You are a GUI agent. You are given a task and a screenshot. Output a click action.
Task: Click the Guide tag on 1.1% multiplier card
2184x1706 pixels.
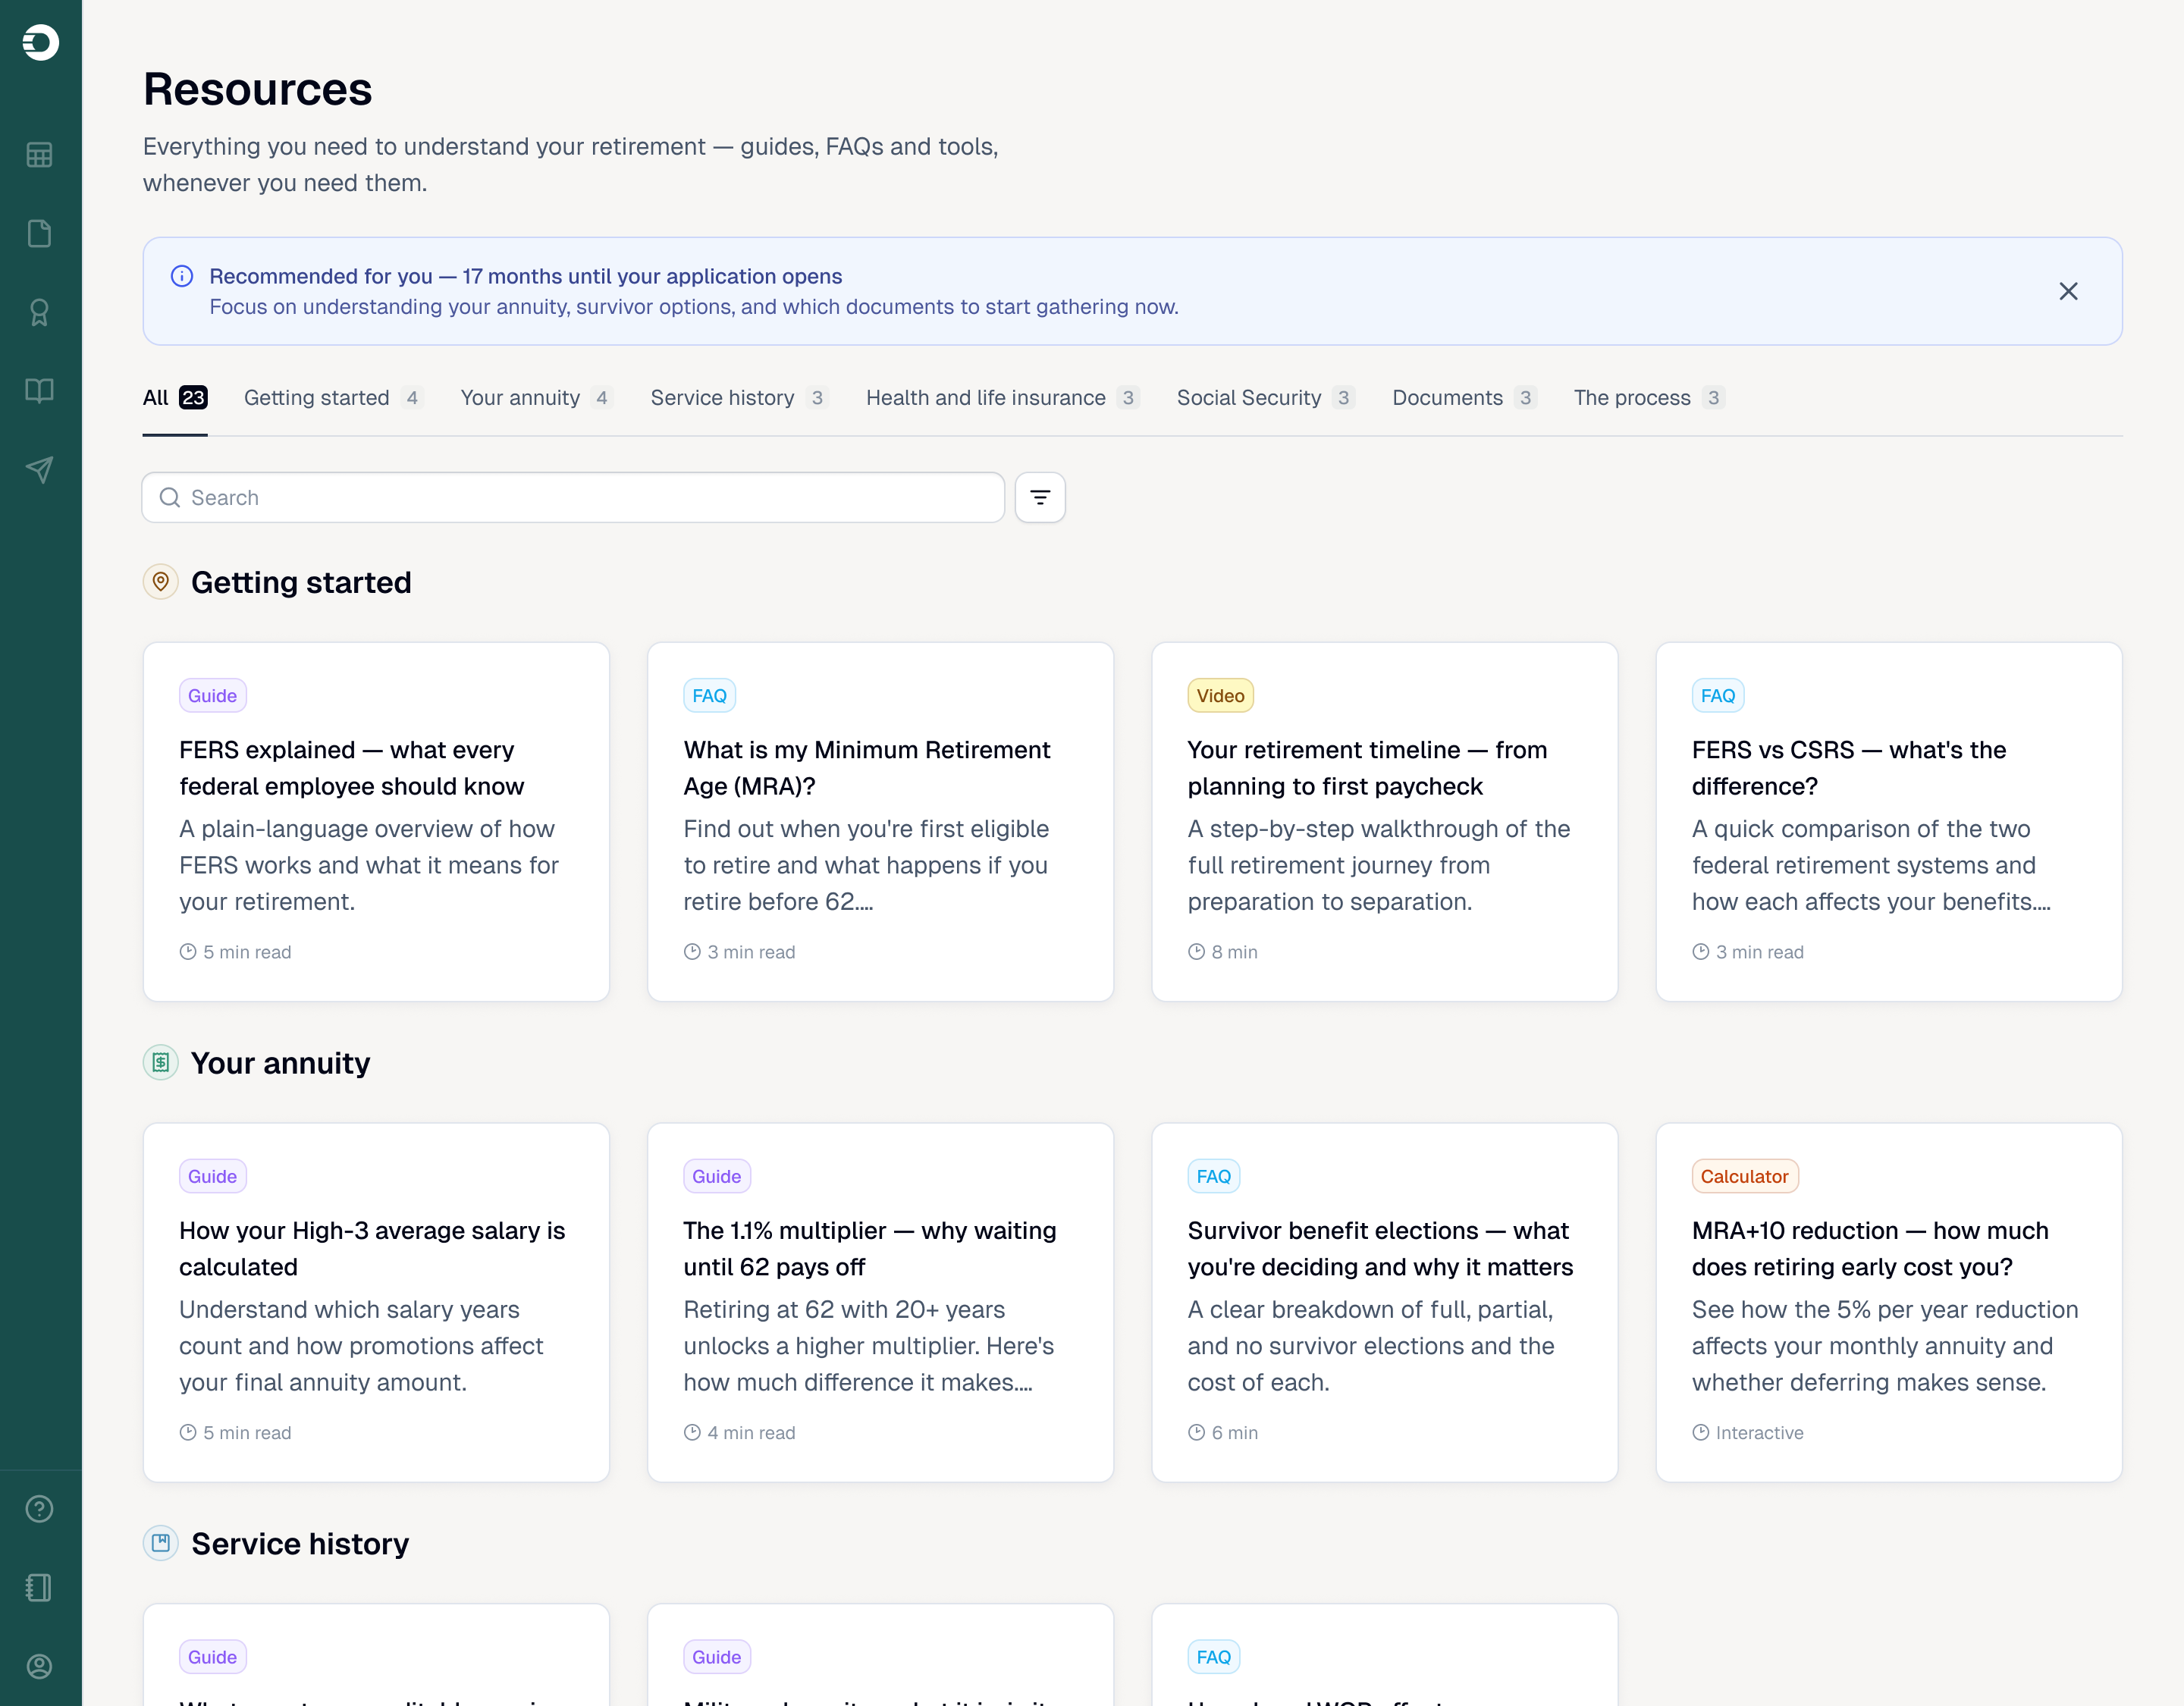click(716, 1177)
